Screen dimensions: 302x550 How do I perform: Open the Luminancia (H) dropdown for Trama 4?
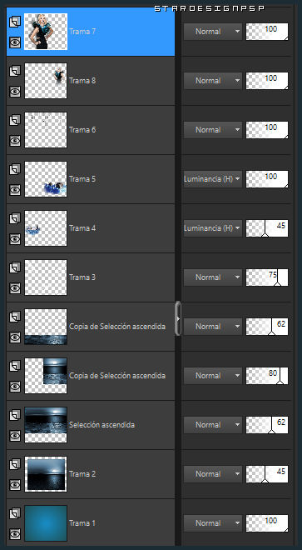(213, 228)
